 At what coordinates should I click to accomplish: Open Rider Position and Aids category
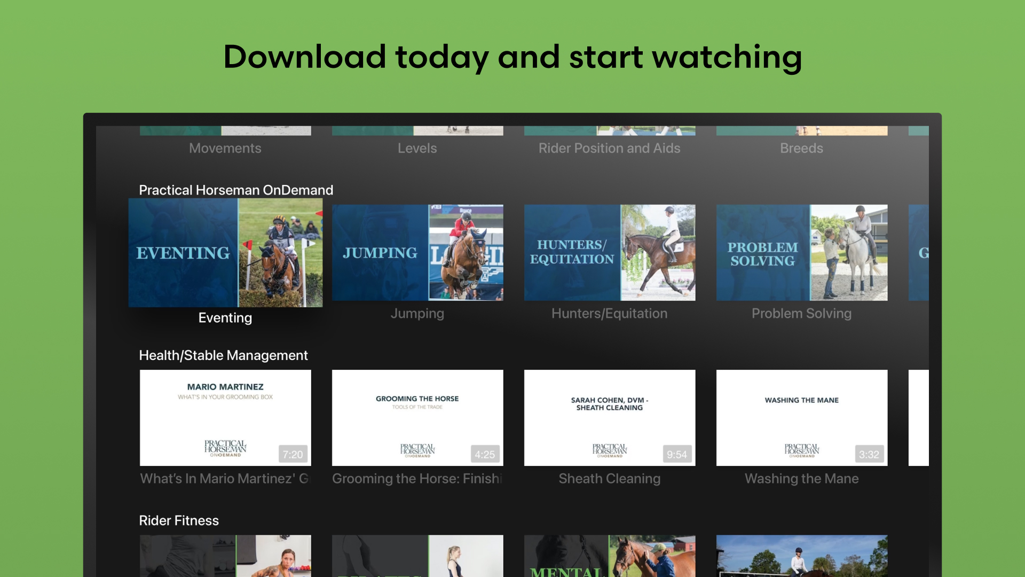(x=610, y=149)
